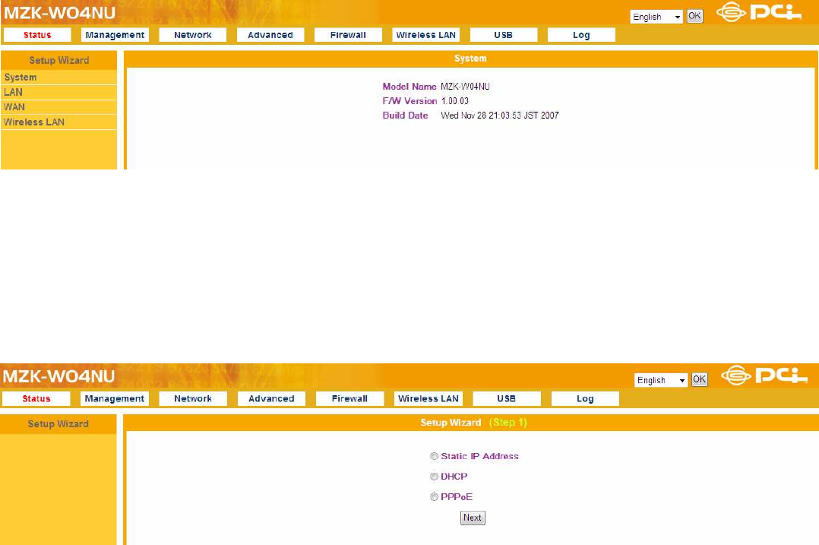Open USB tab in bottom Setup Wizard window

[x=507, y=399]
